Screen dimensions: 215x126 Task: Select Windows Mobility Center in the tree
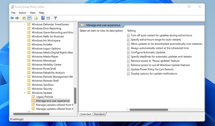47,64
